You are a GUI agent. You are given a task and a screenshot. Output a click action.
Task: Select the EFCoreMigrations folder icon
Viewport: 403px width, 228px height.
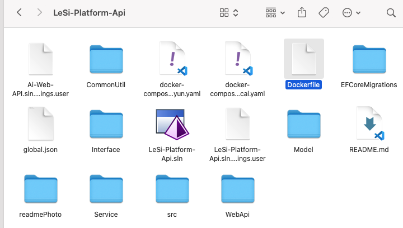pyautogui.click(x=369, y=59)
